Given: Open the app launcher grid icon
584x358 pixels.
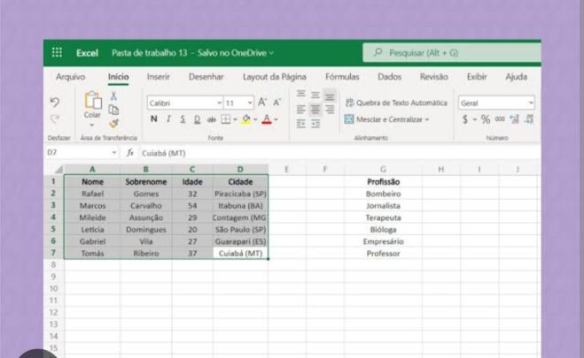Looking at the screenshot, I should [57, 52].
